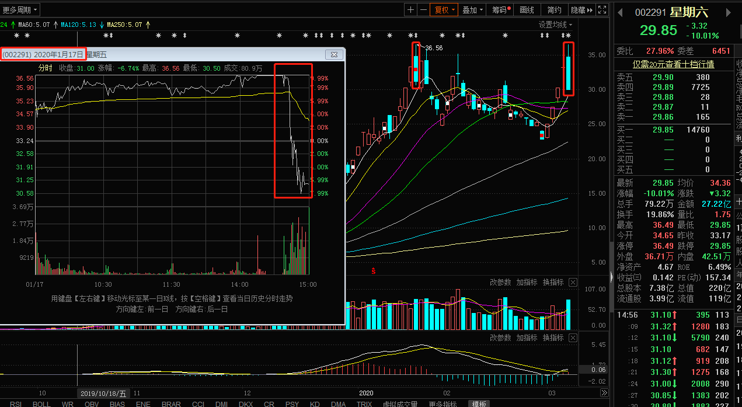Zoom out chart with the minus button
The height and width of the screenshot is (407, 742).
pos(423,10)
